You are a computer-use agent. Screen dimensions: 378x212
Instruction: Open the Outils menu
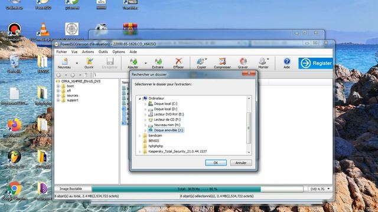point(103,52)
